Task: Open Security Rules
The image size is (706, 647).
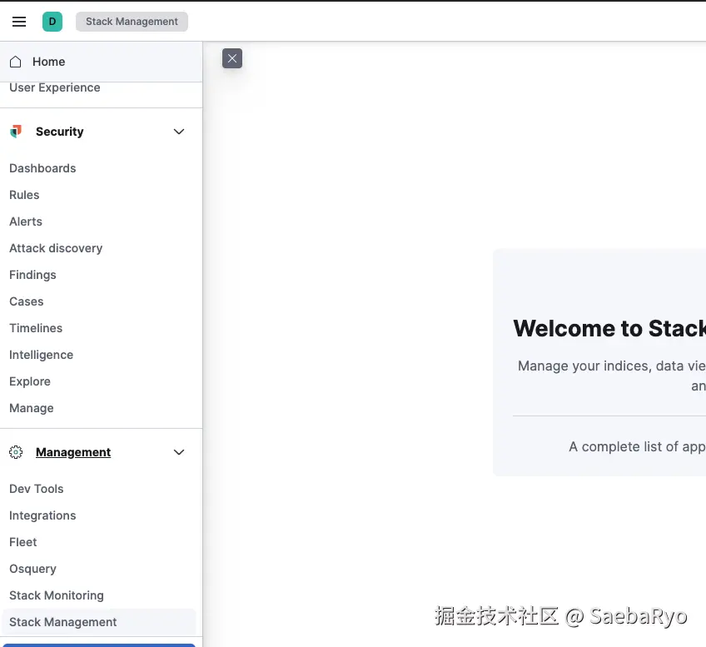Action: tap(24, 195)
